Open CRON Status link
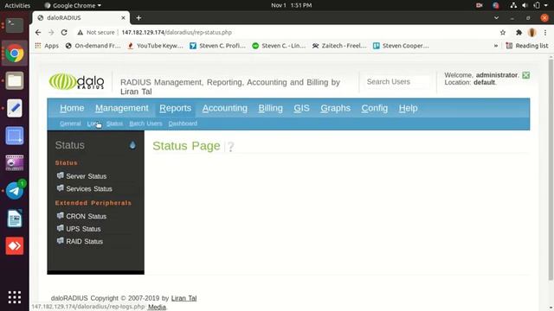The width and height of the screenshot is (554, 311). tap(87, 217)
